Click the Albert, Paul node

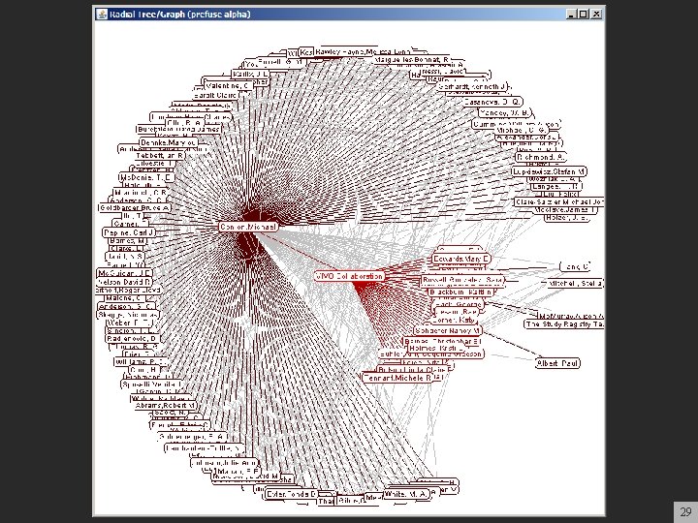(557, 363)
